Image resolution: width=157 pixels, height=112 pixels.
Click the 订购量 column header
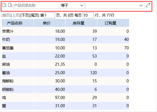(x=113, y=23)
